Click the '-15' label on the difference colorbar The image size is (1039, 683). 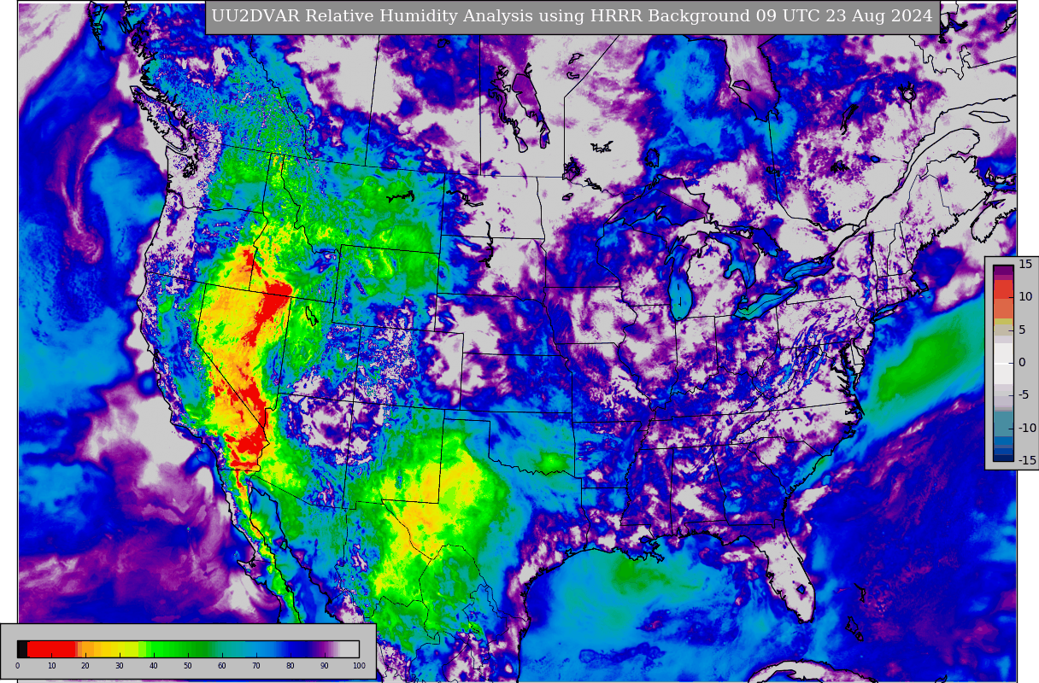(x=1027, y=460)
